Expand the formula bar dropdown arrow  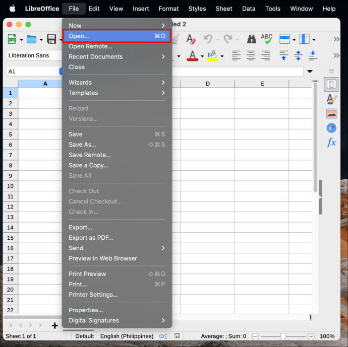310,72
